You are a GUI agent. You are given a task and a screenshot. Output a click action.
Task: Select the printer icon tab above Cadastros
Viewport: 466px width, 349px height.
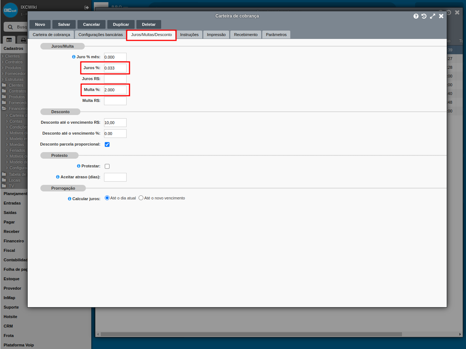(23, 40)
